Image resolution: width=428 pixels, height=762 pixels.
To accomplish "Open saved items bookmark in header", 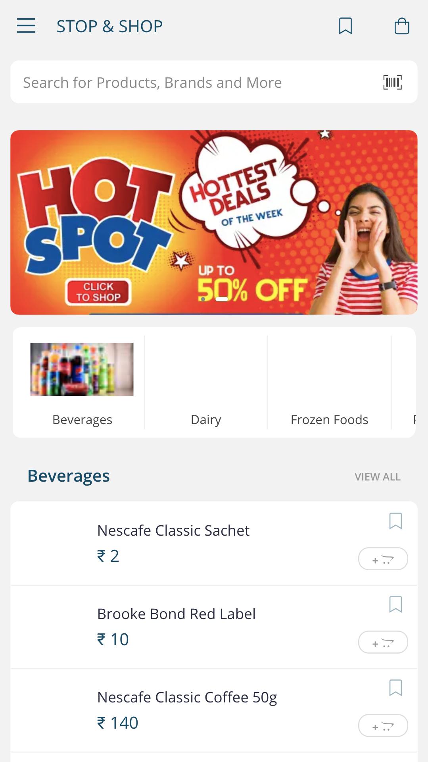I will [x=345, y=26].
